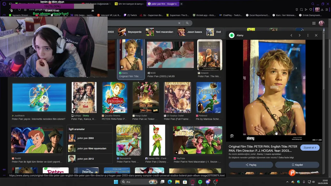Open the Excel Raporlama bookmark
The width and height of the screenshot is (331, 186).
tap(258, 15)
